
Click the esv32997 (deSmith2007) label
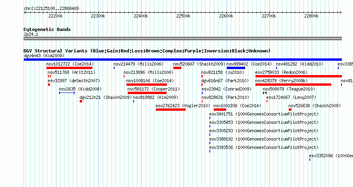point(74,81)
